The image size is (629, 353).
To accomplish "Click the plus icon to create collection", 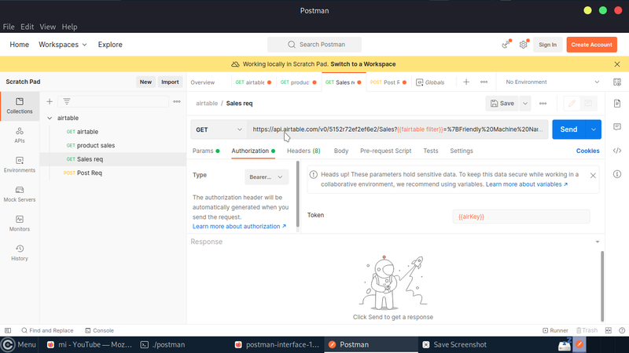I will (50, 102).
